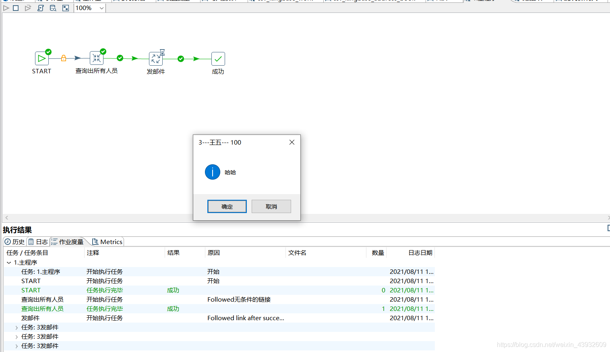
Task: Click 成功 result in green START row
Action: (173, 290)
